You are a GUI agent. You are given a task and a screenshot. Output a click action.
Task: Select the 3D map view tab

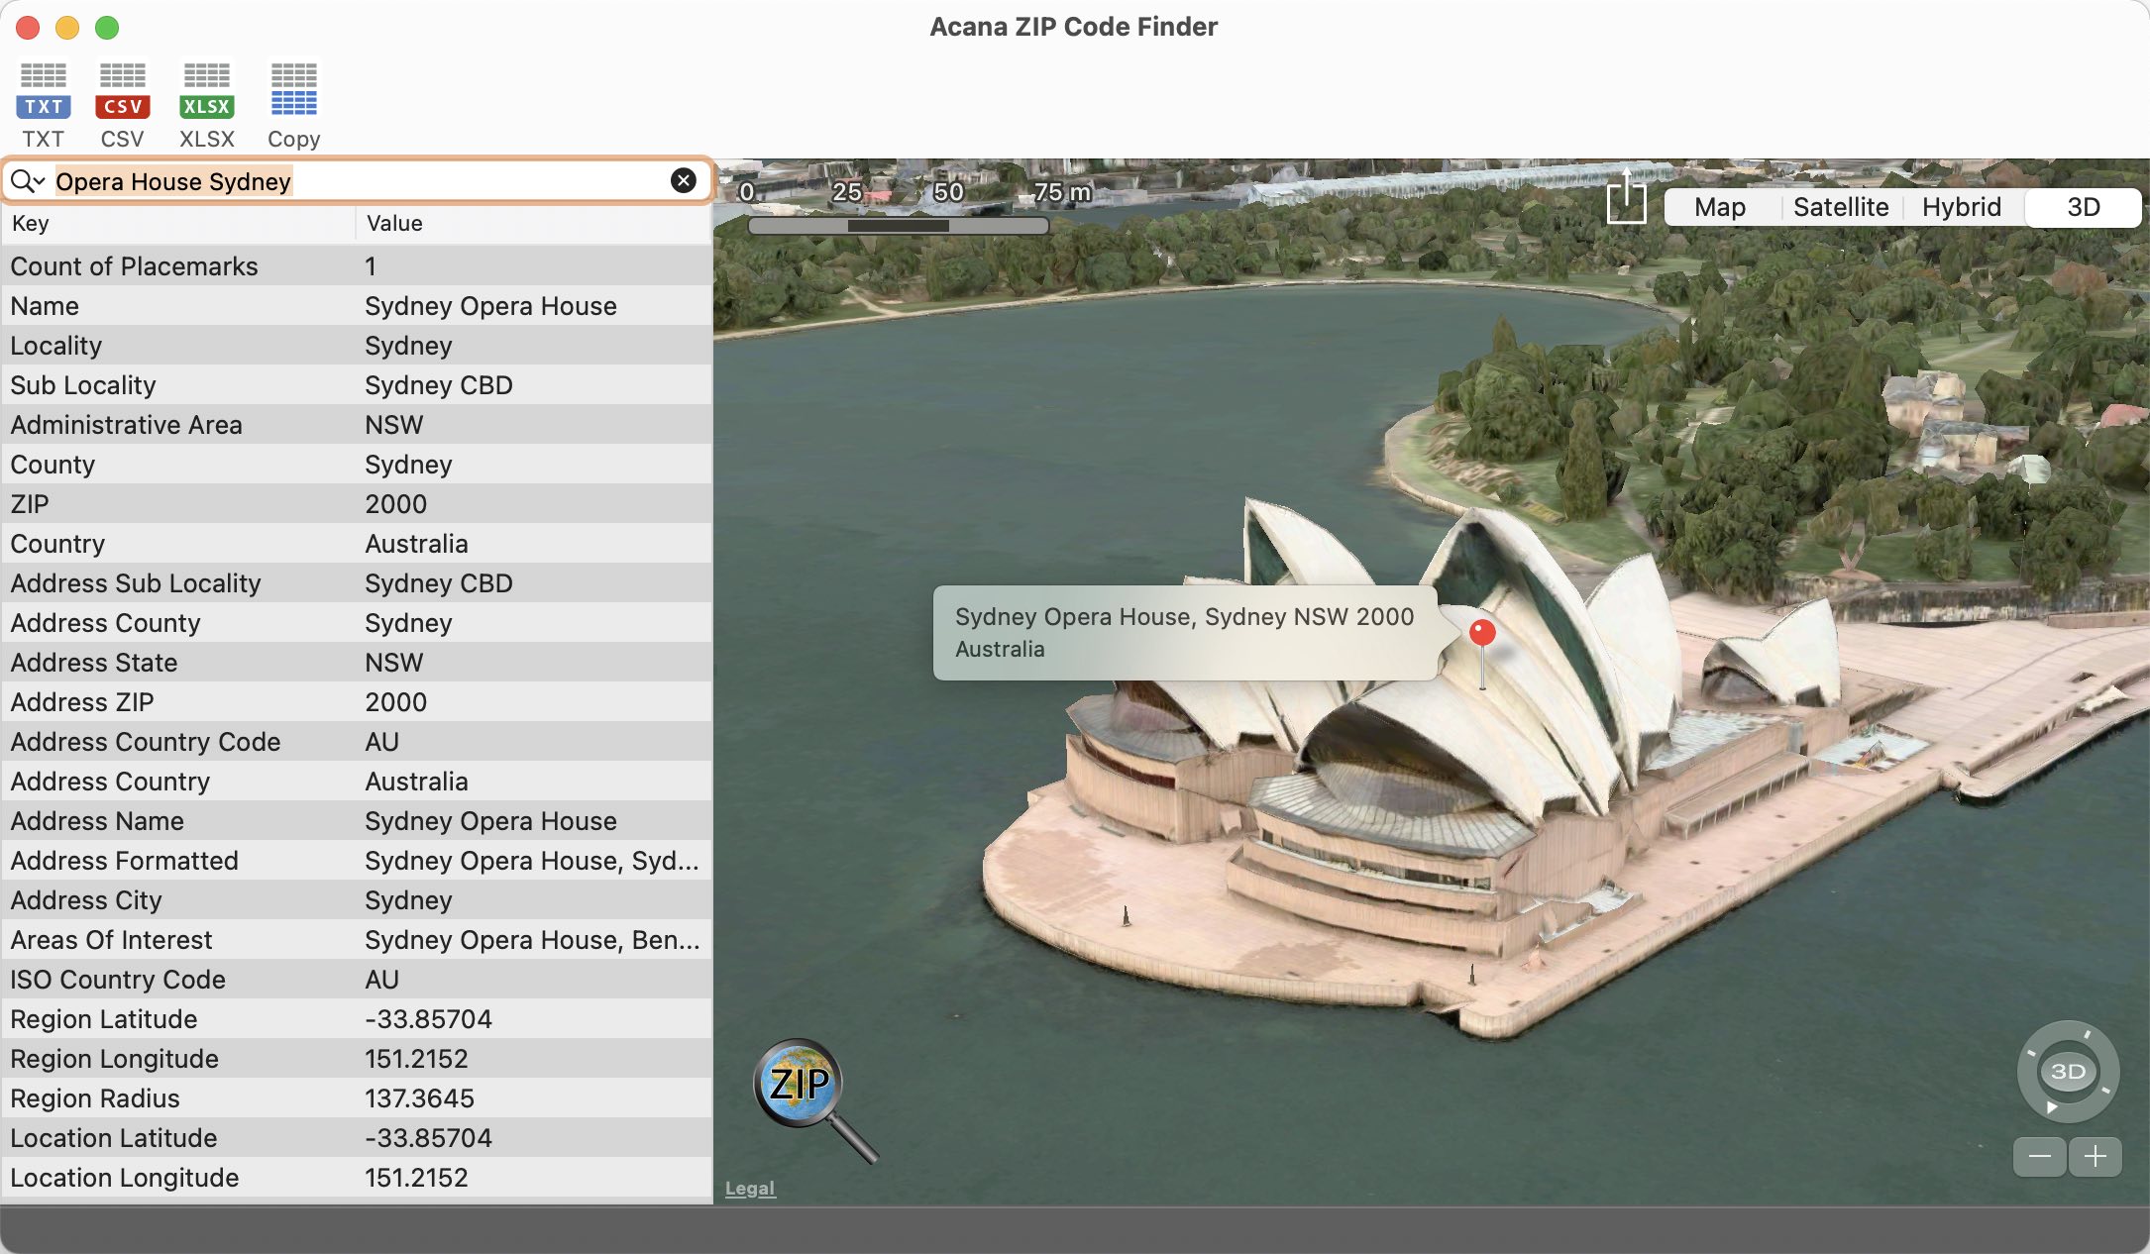point(2083,207)
